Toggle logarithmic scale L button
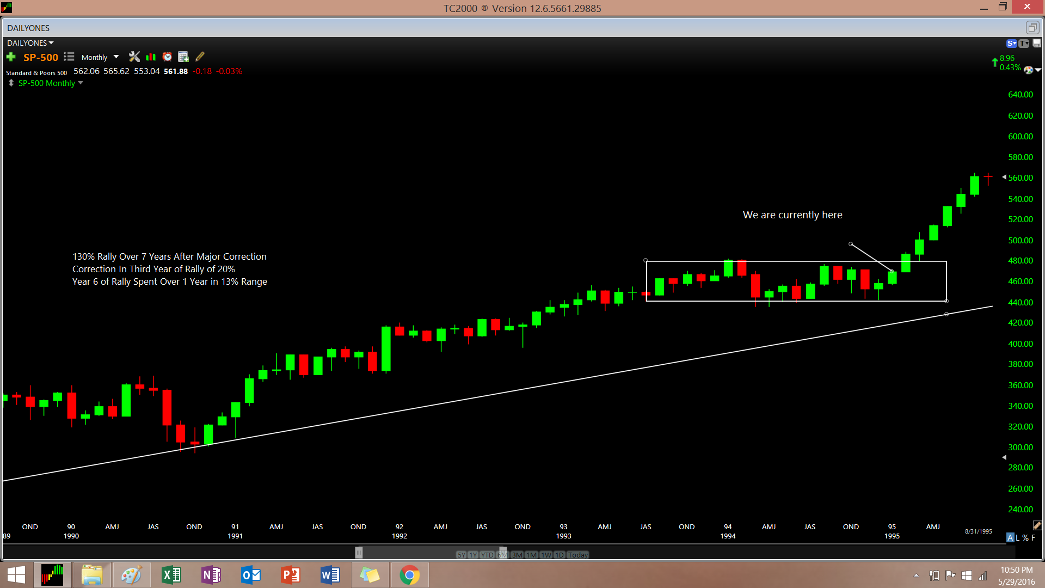Image resolution: width=1045 pixels, height=588 pixels. (1017, 537)
